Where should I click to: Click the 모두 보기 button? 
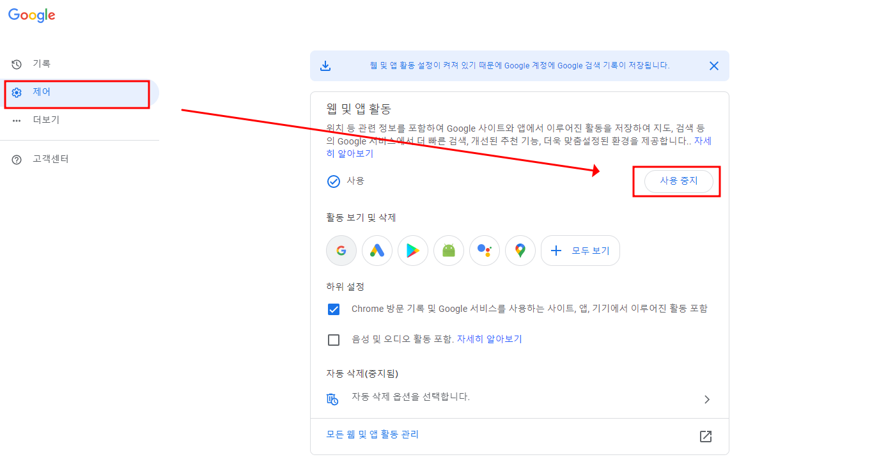(580, 250)
